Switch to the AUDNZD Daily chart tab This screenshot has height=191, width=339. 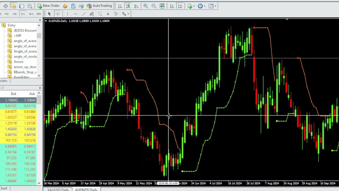click(86, 189)
